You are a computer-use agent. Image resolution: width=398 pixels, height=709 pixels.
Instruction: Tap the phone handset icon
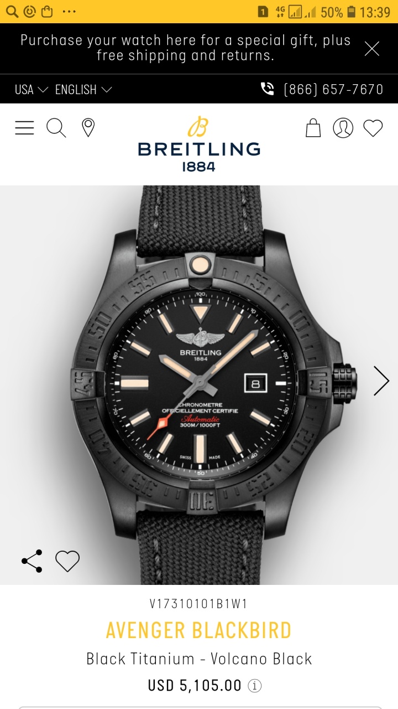click(267, 89)
